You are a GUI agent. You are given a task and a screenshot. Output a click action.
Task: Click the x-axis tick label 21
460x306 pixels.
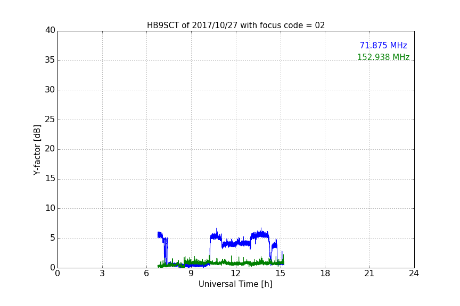(369, 274)
